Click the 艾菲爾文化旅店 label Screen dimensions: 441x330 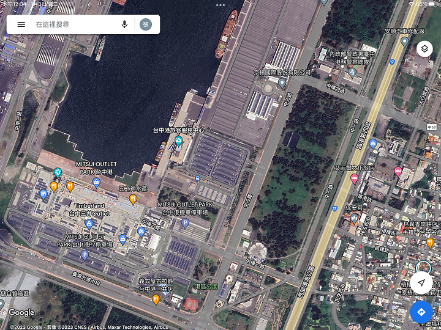pyautogui.click(x=355, y=168)
